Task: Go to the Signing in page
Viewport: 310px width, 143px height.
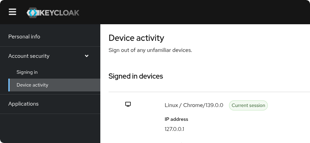Action: (x=27, y=72)
